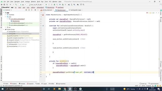Image resolution: width=162 pixels, height=91 pixels.
Task: Open the app run configuration dropdown
Action: coord(23,5)
